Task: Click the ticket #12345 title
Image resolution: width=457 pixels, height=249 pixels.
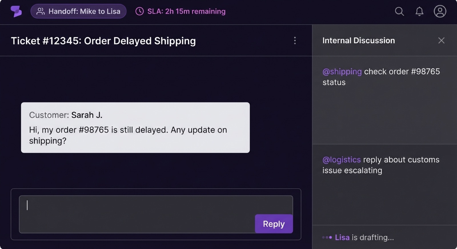Action: pyautogui.click(x=103, y=41)
